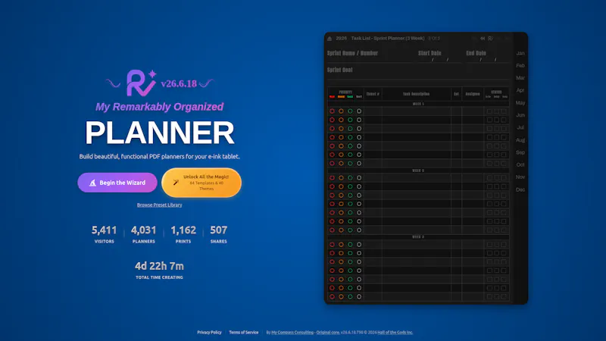Click the small R icon in planner preview header
This screenshot has width=606, height=341.
tap(490, 39)
